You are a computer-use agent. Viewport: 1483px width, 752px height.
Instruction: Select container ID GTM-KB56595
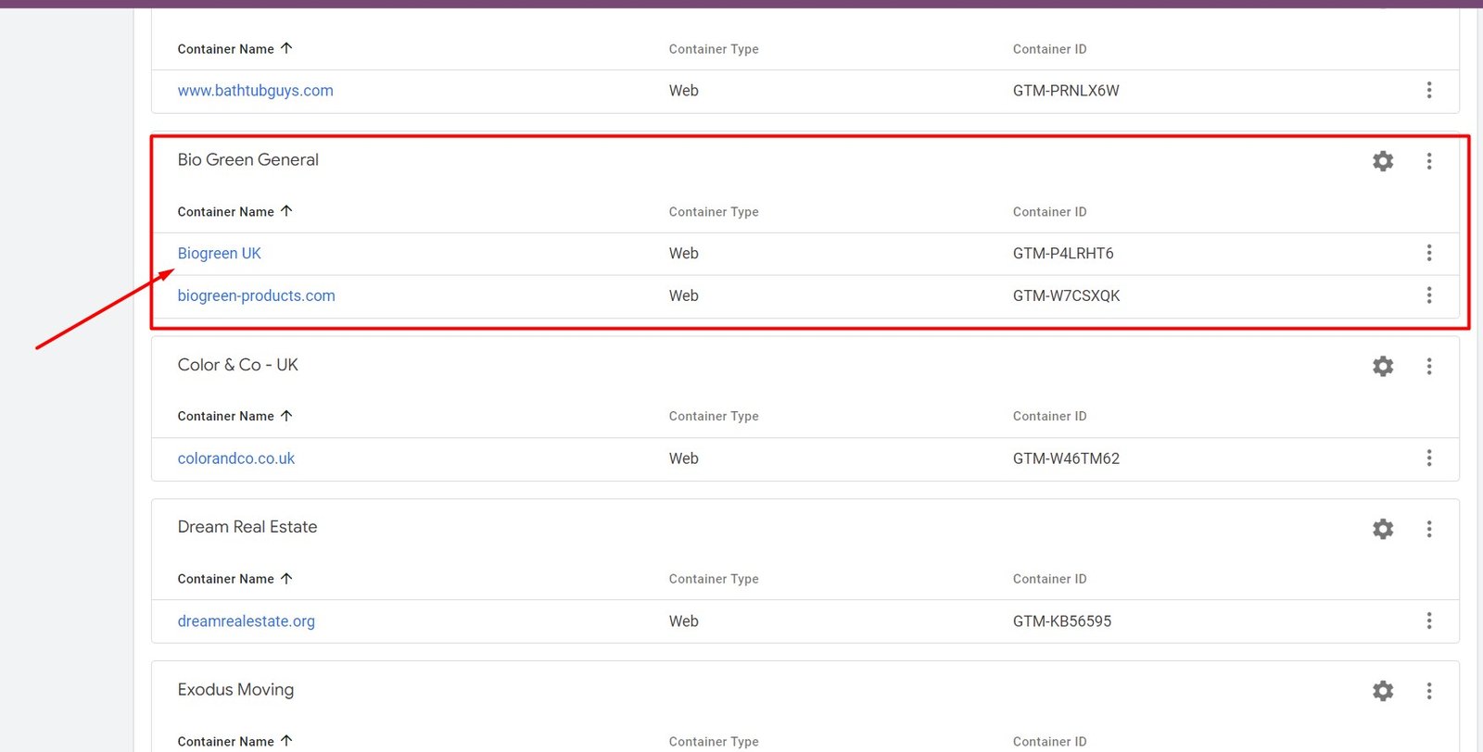point(1062,621)
